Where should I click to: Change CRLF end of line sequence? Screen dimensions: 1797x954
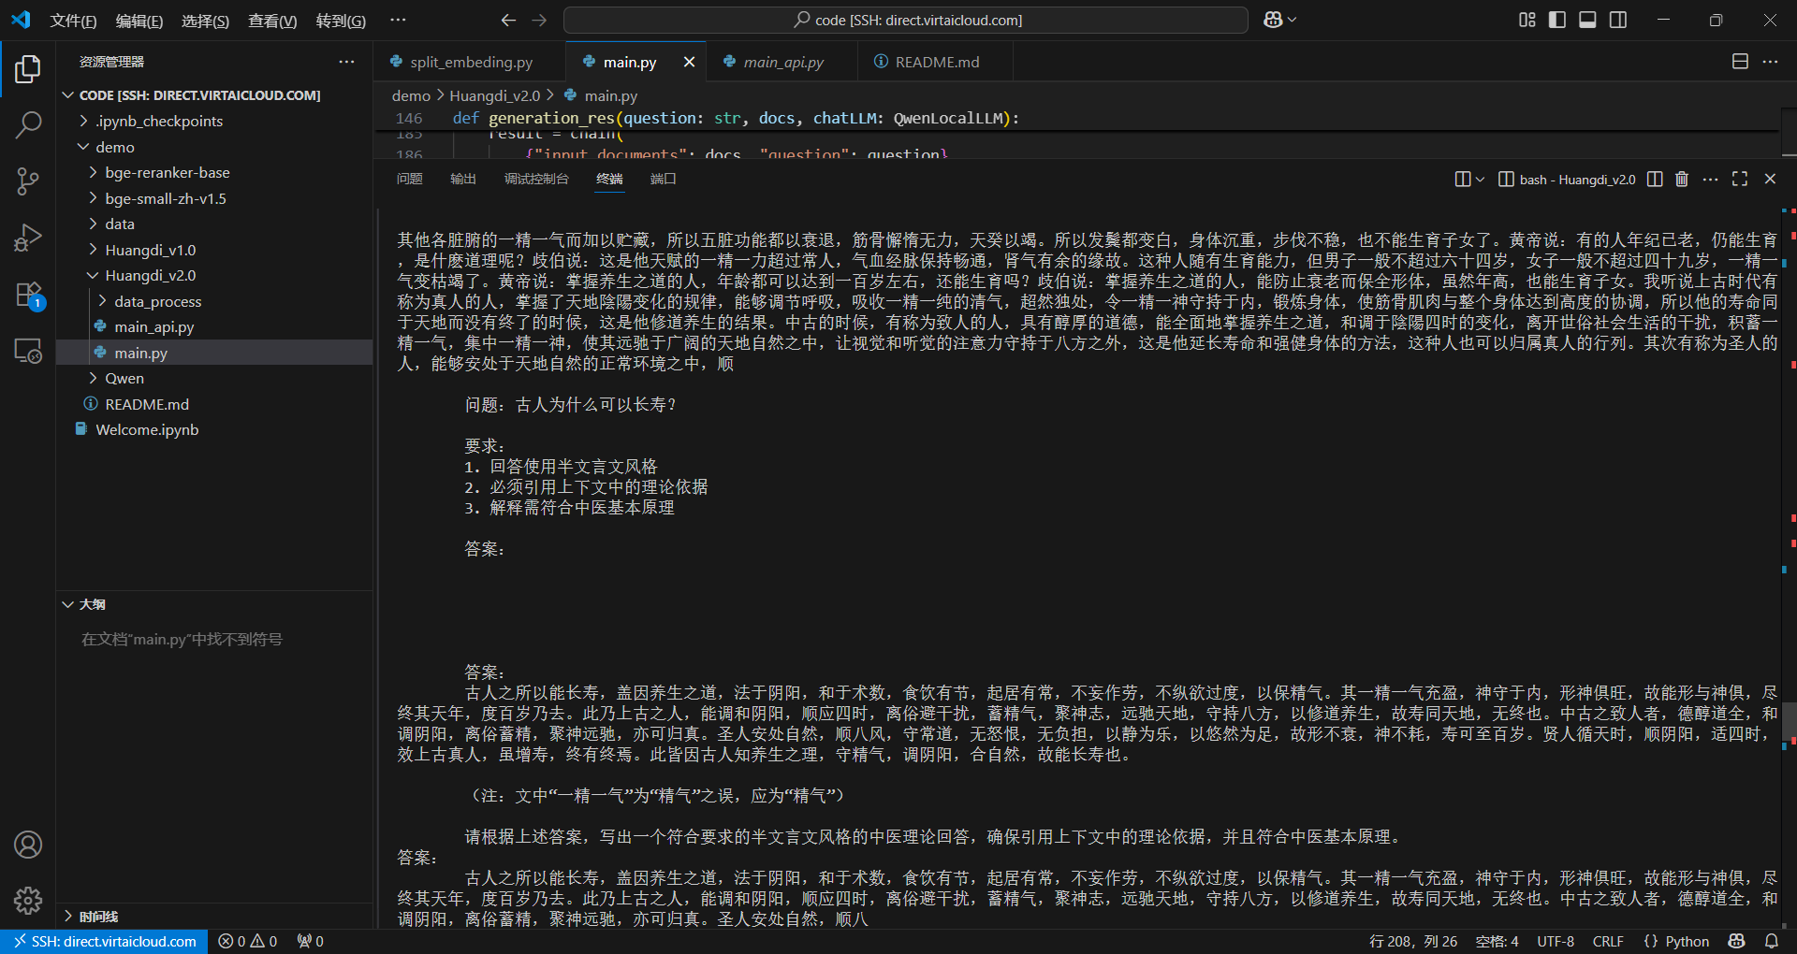click(1608, 941)
